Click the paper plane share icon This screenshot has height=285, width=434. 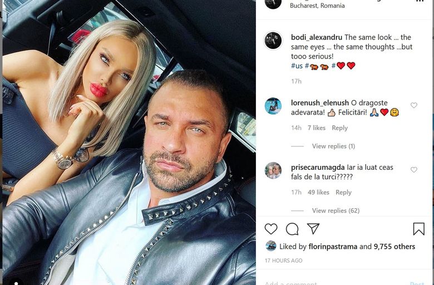point(313,229)
